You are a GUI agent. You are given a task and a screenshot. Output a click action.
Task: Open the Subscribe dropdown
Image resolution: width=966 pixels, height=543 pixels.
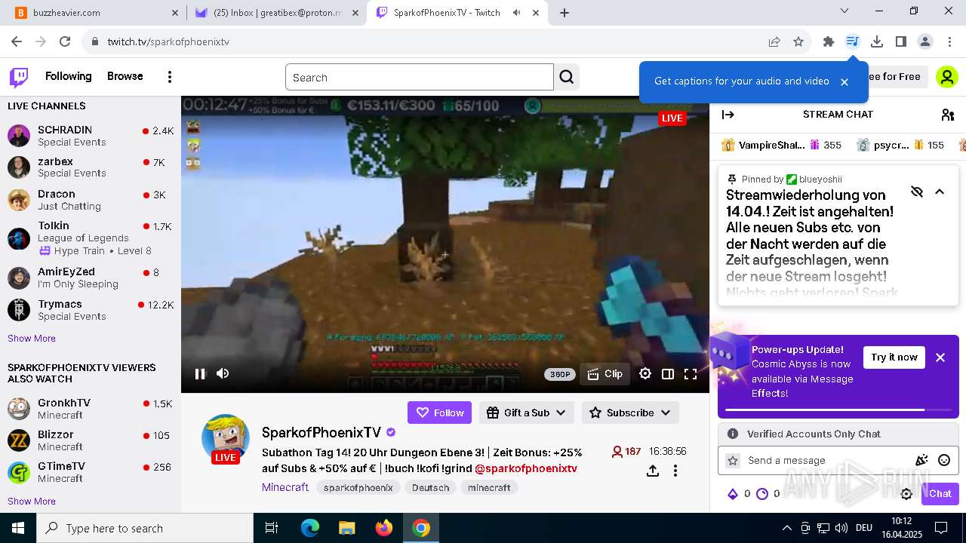point(630,413)
